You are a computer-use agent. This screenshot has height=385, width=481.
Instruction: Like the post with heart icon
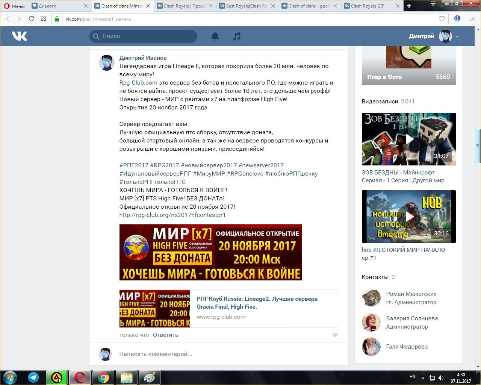tap(335, 335)
